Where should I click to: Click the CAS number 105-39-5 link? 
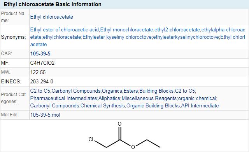coord(40,54)
